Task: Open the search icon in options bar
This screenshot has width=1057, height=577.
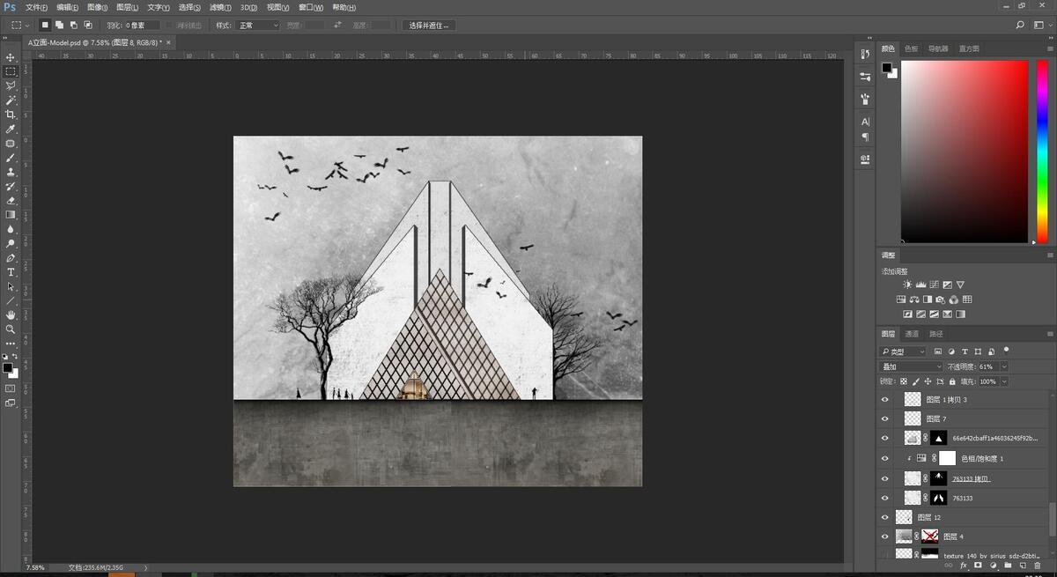Action: [1021, 26]
